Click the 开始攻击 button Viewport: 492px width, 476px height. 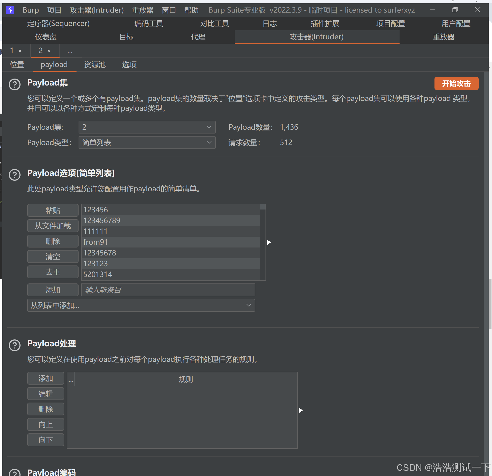(456, 83)
